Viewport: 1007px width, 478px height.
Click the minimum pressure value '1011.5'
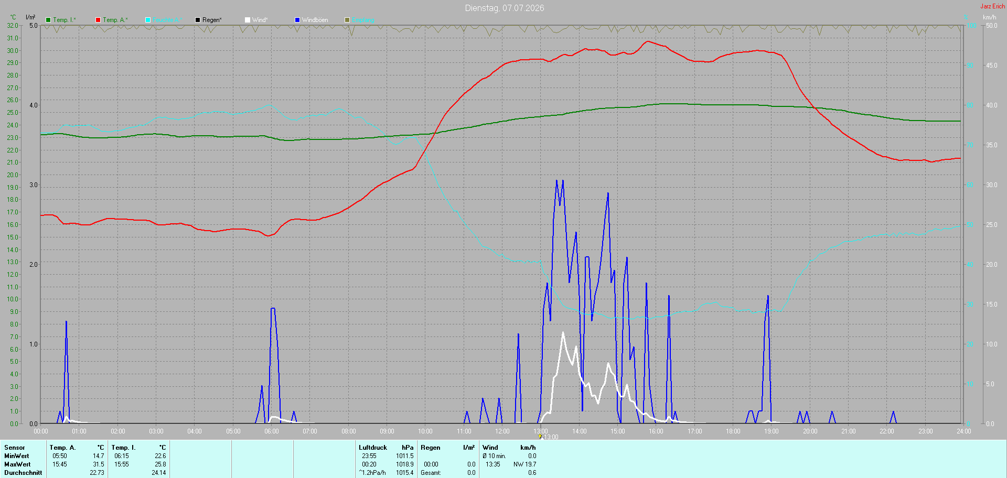(405, 456)
